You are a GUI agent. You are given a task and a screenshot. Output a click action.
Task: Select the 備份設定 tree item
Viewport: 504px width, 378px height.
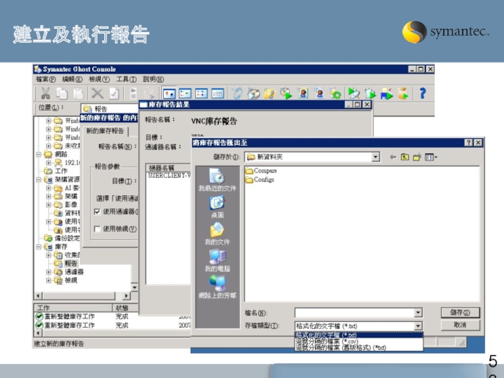(67, 238)
